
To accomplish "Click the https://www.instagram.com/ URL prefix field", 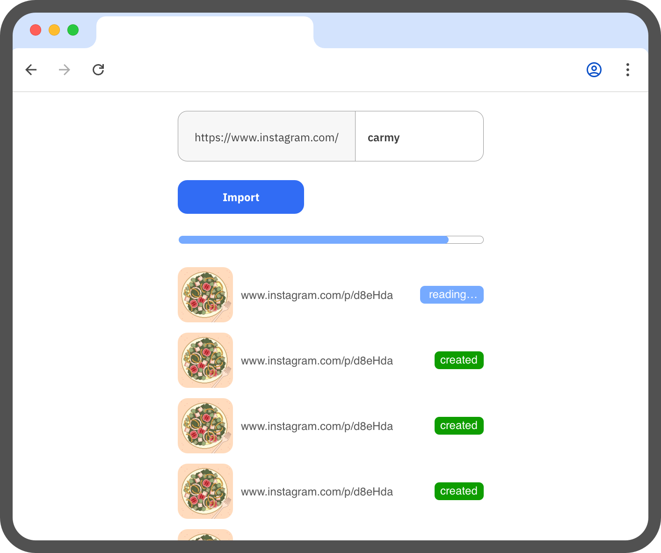I will [266, 136].
